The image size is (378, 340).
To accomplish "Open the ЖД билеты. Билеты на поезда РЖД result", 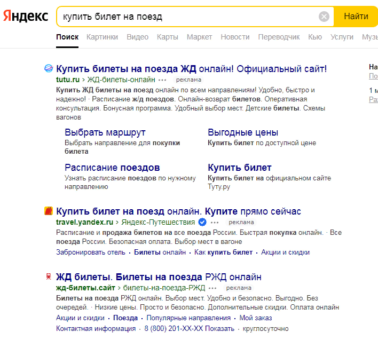I will pyautogui.click(x=159, y=277).
